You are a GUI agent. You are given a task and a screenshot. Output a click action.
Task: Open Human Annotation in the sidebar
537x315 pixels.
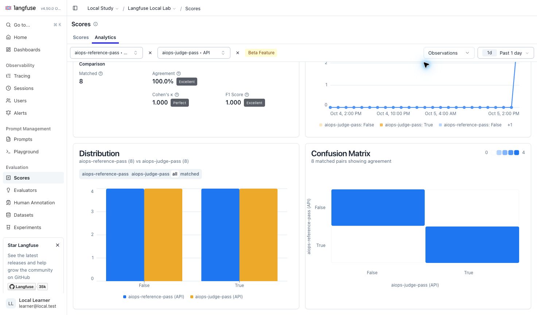click(x=34, y=202)
